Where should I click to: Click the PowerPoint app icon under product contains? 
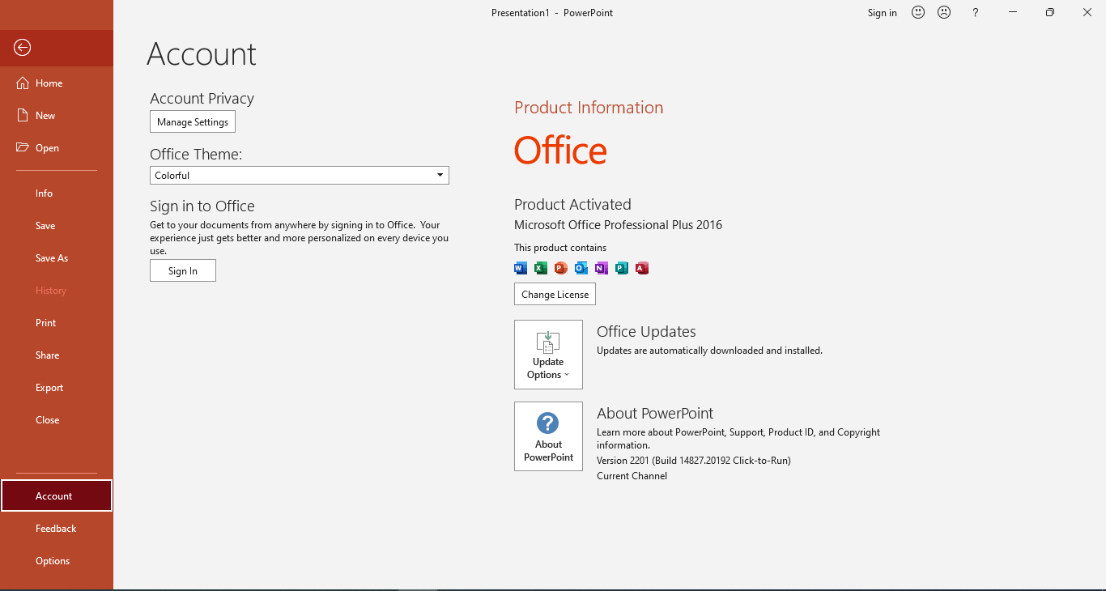(x=561, y=268)
